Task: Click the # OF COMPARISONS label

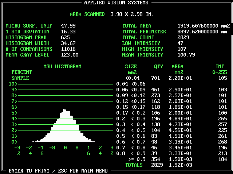Action: (29, 49)
